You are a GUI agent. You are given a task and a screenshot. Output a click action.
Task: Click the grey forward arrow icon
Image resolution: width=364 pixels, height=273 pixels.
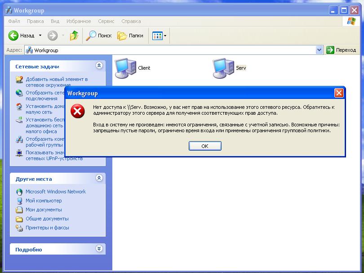(x=53, y=36)
